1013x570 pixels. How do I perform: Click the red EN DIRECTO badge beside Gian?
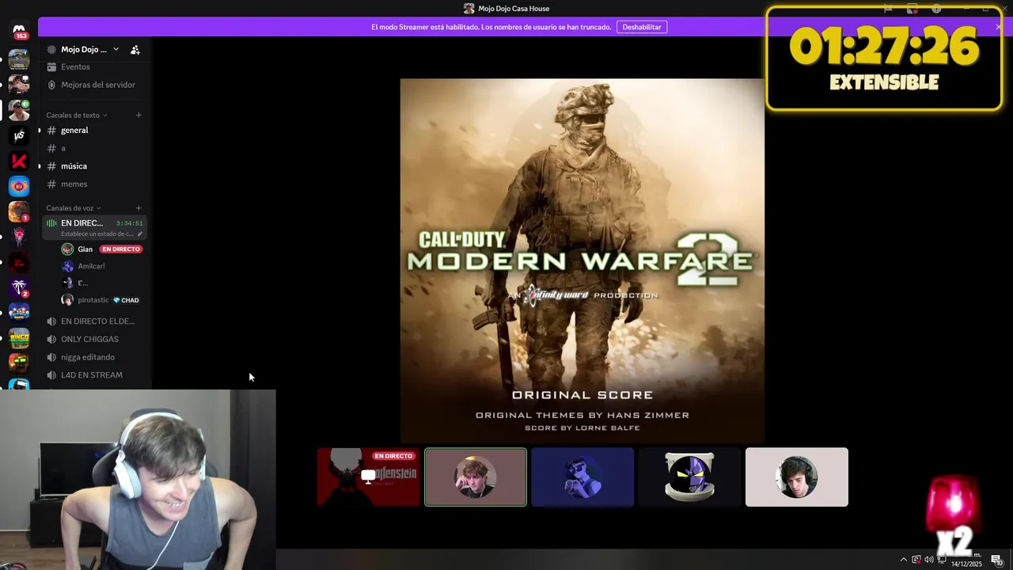pyautogui.click(x=121, y=249)
